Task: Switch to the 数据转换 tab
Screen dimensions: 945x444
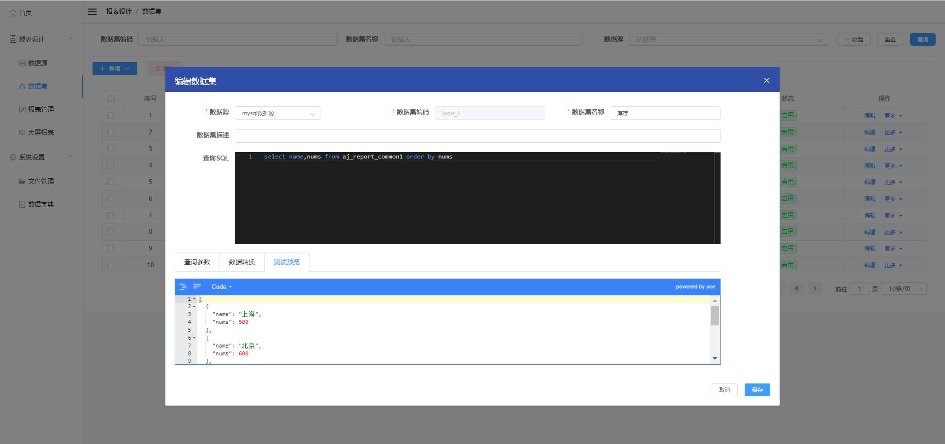Action: 242,262
